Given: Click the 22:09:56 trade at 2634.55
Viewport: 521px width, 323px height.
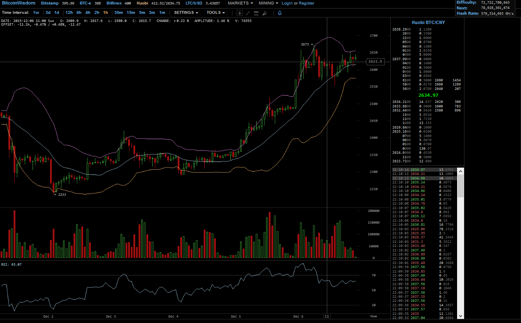Looking at the screenshot, I should [424, 305].
